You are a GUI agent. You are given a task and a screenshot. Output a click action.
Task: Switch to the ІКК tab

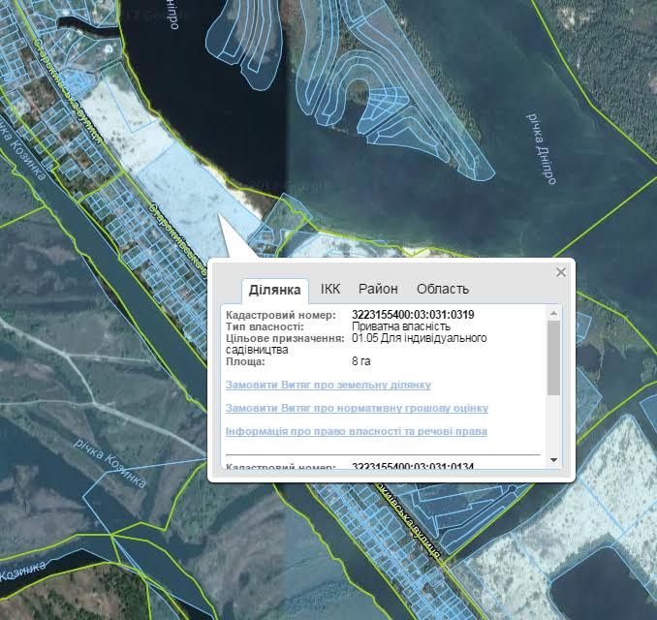(x=330, y=289)
